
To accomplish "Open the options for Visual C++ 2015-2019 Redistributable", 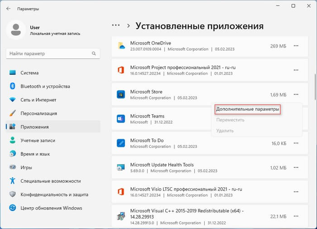I will (x=296, y=216).
